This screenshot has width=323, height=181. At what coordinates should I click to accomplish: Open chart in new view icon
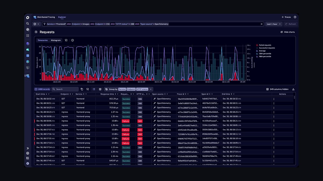tap(66, 40)
